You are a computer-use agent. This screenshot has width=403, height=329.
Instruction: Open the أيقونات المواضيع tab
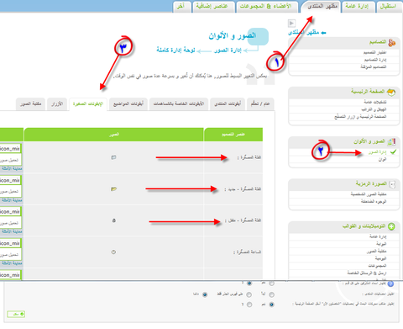coord(128,104)
